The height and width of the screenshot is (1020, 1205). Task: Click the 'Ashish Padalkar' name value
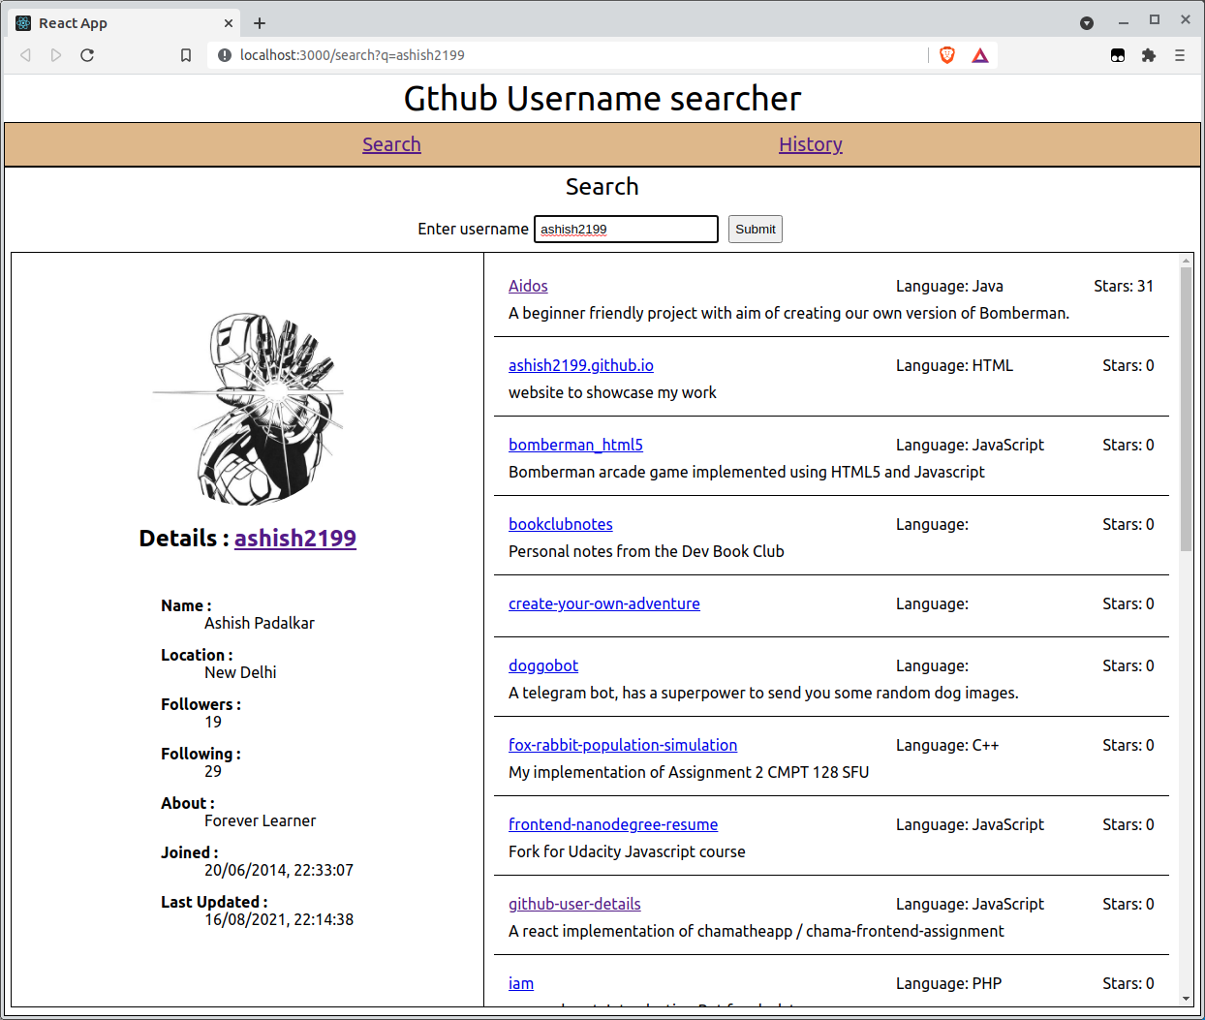(x=260, y=623)
